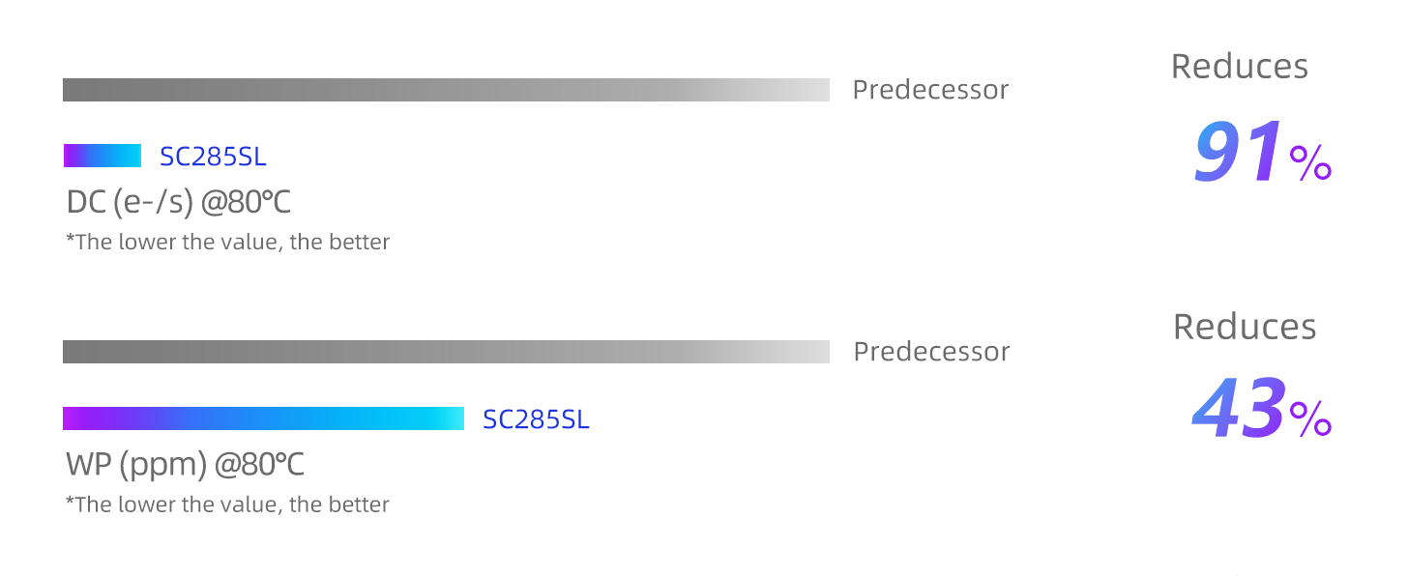This screenshot has width=1408, height=576.
Task: Click the lower-value note under the DC heading
Action: coord(227,242)
